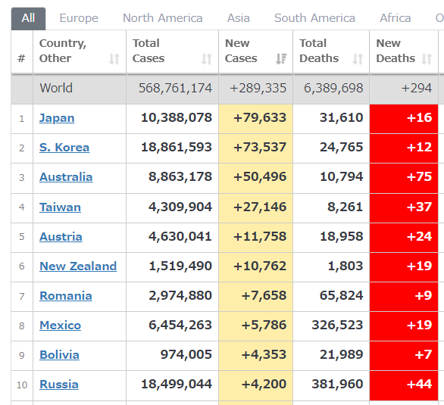Click S. Korea new deaths +12
This screenshot has width=444, height=405.
tap(419, 147)
